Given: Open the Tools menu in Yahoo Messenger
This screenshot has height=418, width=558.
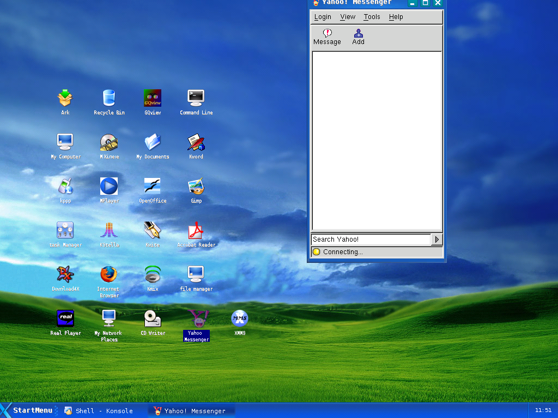Looking at the screenshot, I should [372, 17].
